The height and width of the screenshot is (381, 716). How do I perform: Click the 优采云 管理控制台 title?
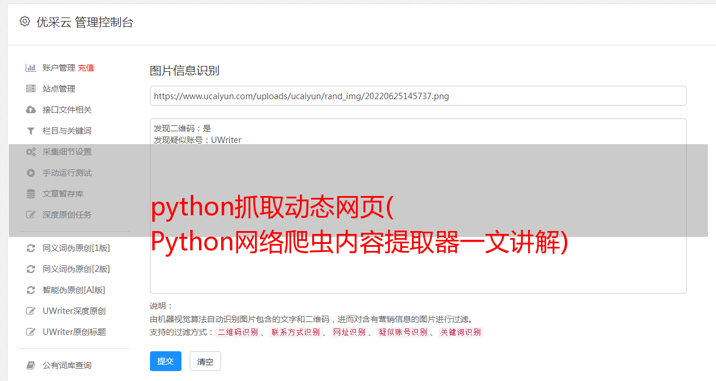85,22
